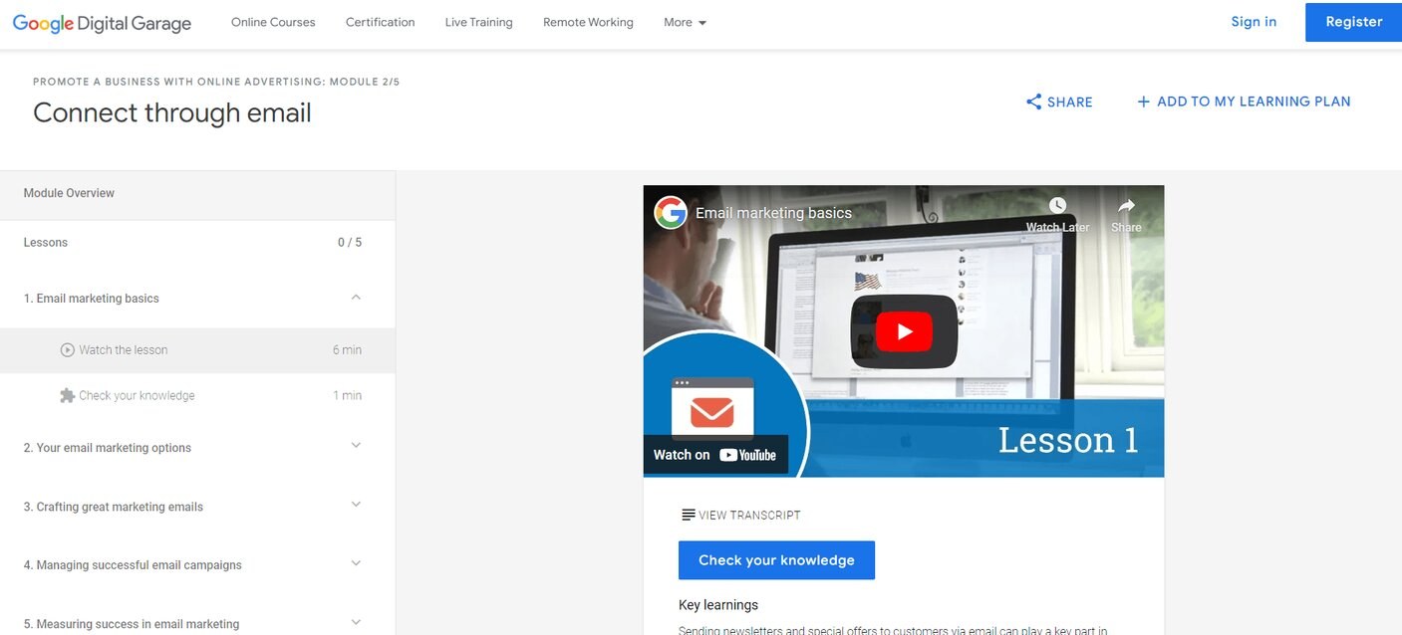Click puzzle icon next to Check your knowledge
The width and height of the screenshot is (1402, 635).
coord(68,395)
